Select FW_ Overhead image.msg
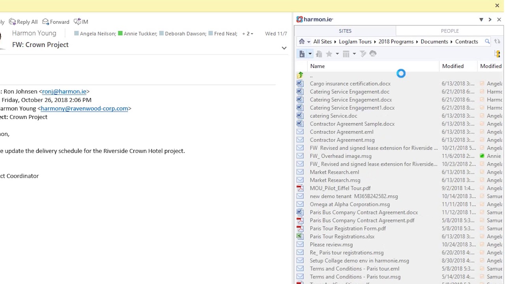The image size is (505, 284). [x=340, y=156]
